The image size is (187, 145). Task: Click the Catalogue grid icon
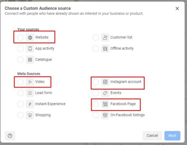coord(30,60)
